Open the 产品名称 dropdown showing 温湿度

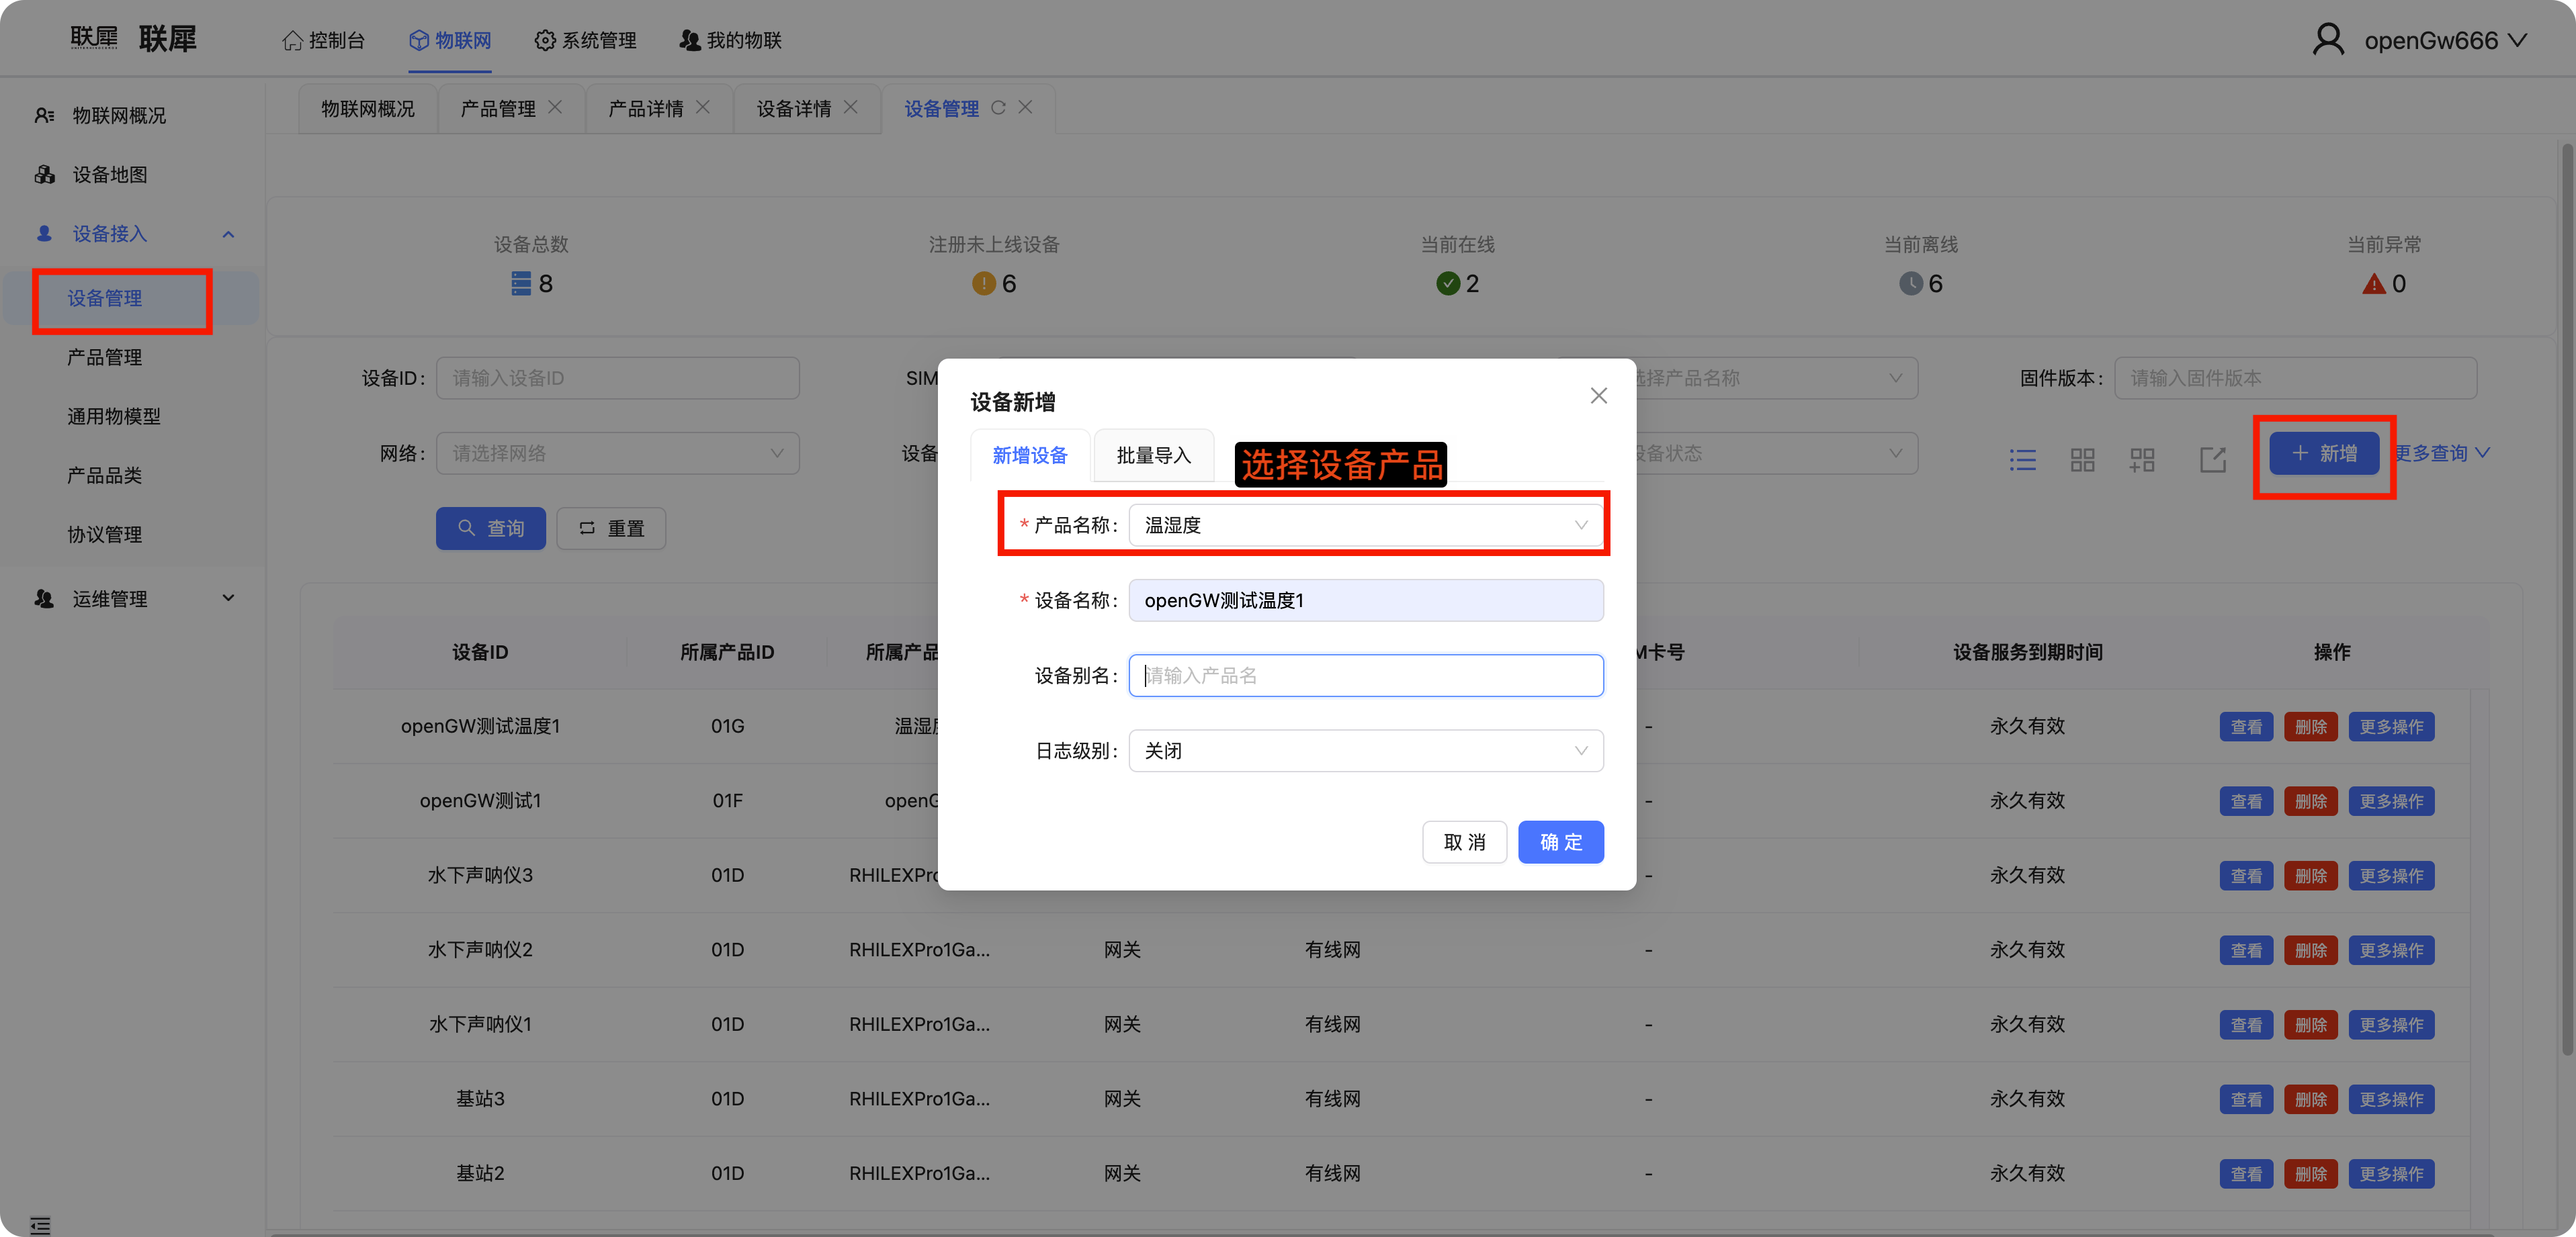(x=1365, y=526)
